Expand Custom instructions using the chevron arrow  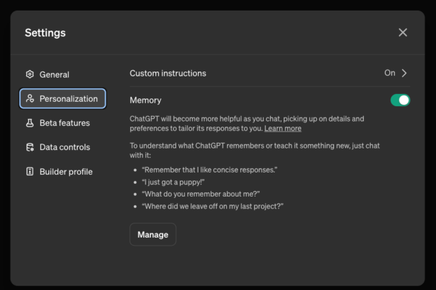[405, 73]
